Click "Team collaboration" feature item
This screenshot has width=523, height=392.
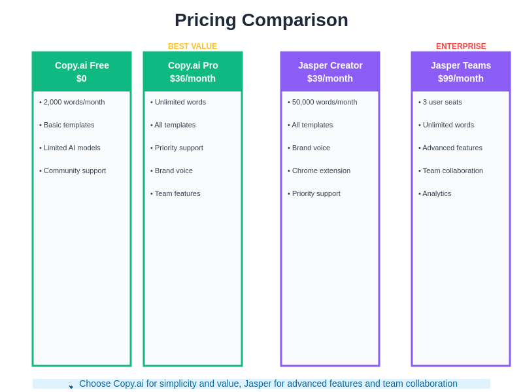[x=452, y=171]
